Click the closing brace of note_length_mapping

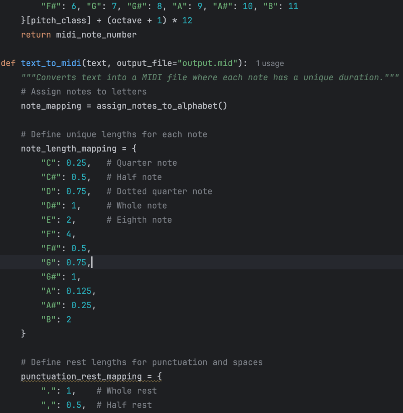coord(23,334)
